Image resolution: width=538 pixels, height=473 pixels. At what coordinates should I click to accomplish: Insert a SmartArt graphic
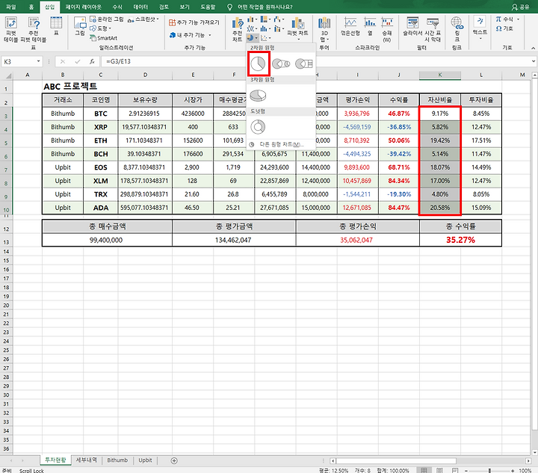tap(104, 38)
